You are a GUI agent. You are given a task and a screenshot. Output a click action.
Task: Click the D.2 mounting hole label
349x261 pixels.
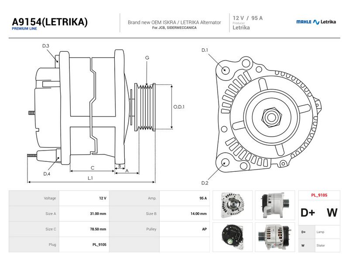[205, 183]
